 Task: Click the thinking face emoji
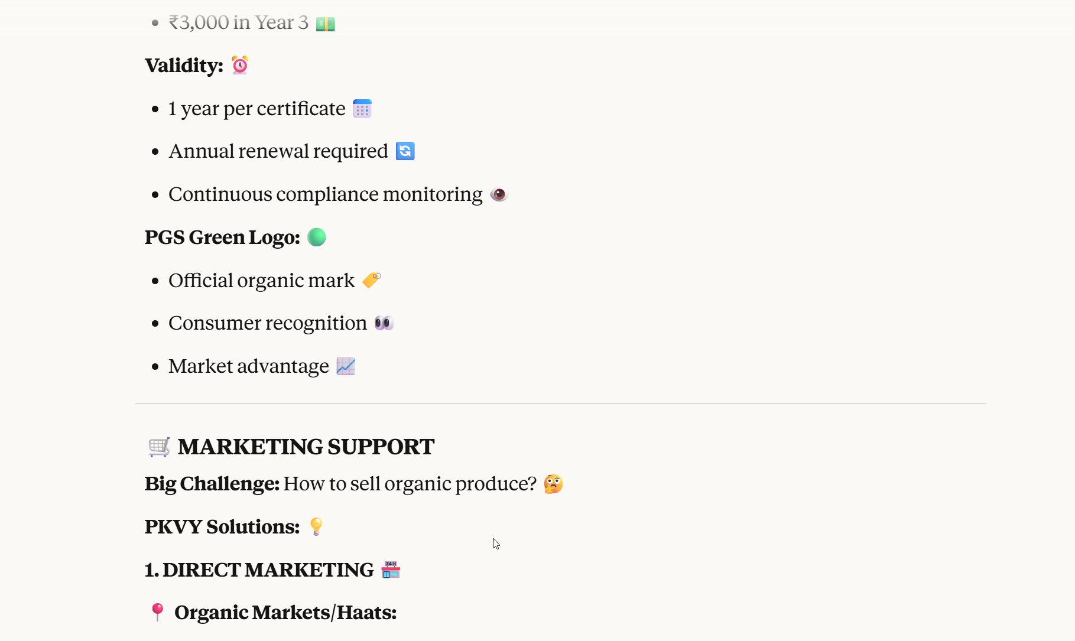pos(553,484)
